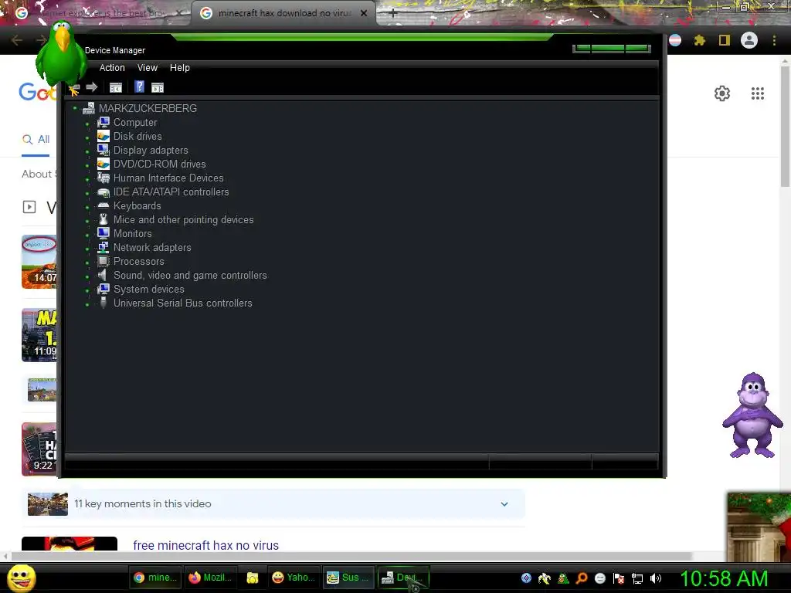
Task: Click the show/hide console tree toolbar icon
Action: [116, 88]
